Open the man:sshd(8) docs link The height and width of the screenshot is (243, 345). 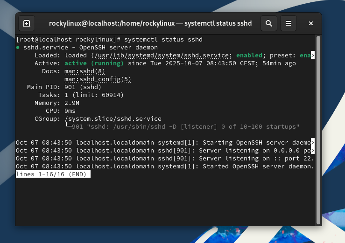tap(84, 71)
